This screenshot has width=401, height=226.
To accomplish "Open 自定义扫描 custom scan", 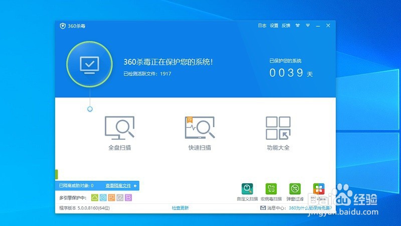I will (247, 192).
